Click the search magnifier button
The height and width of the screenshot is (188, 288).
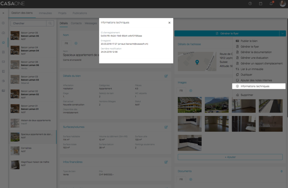pyautogui.click(x=50, y=23)
